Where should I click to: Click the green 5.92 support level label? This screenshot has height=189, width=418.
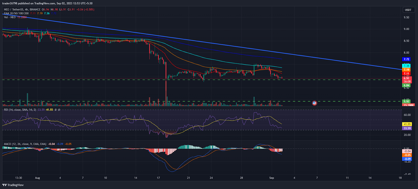tap(407, 101)
